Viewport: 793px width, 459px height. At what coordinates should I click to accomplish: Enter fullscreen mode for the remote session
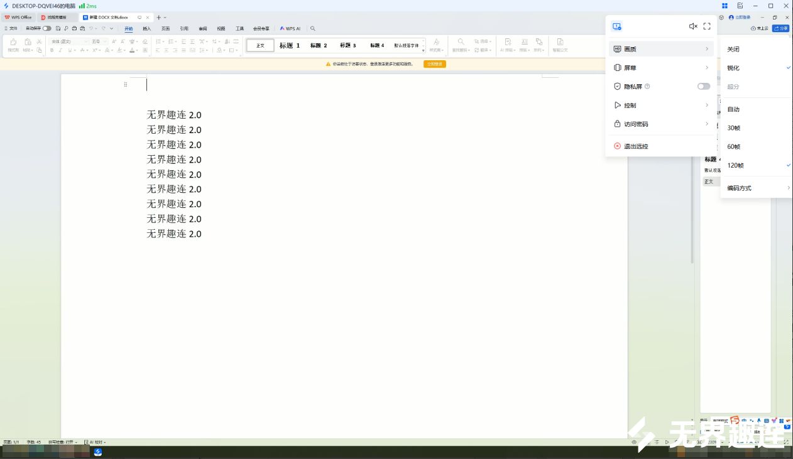pos(707,26)
